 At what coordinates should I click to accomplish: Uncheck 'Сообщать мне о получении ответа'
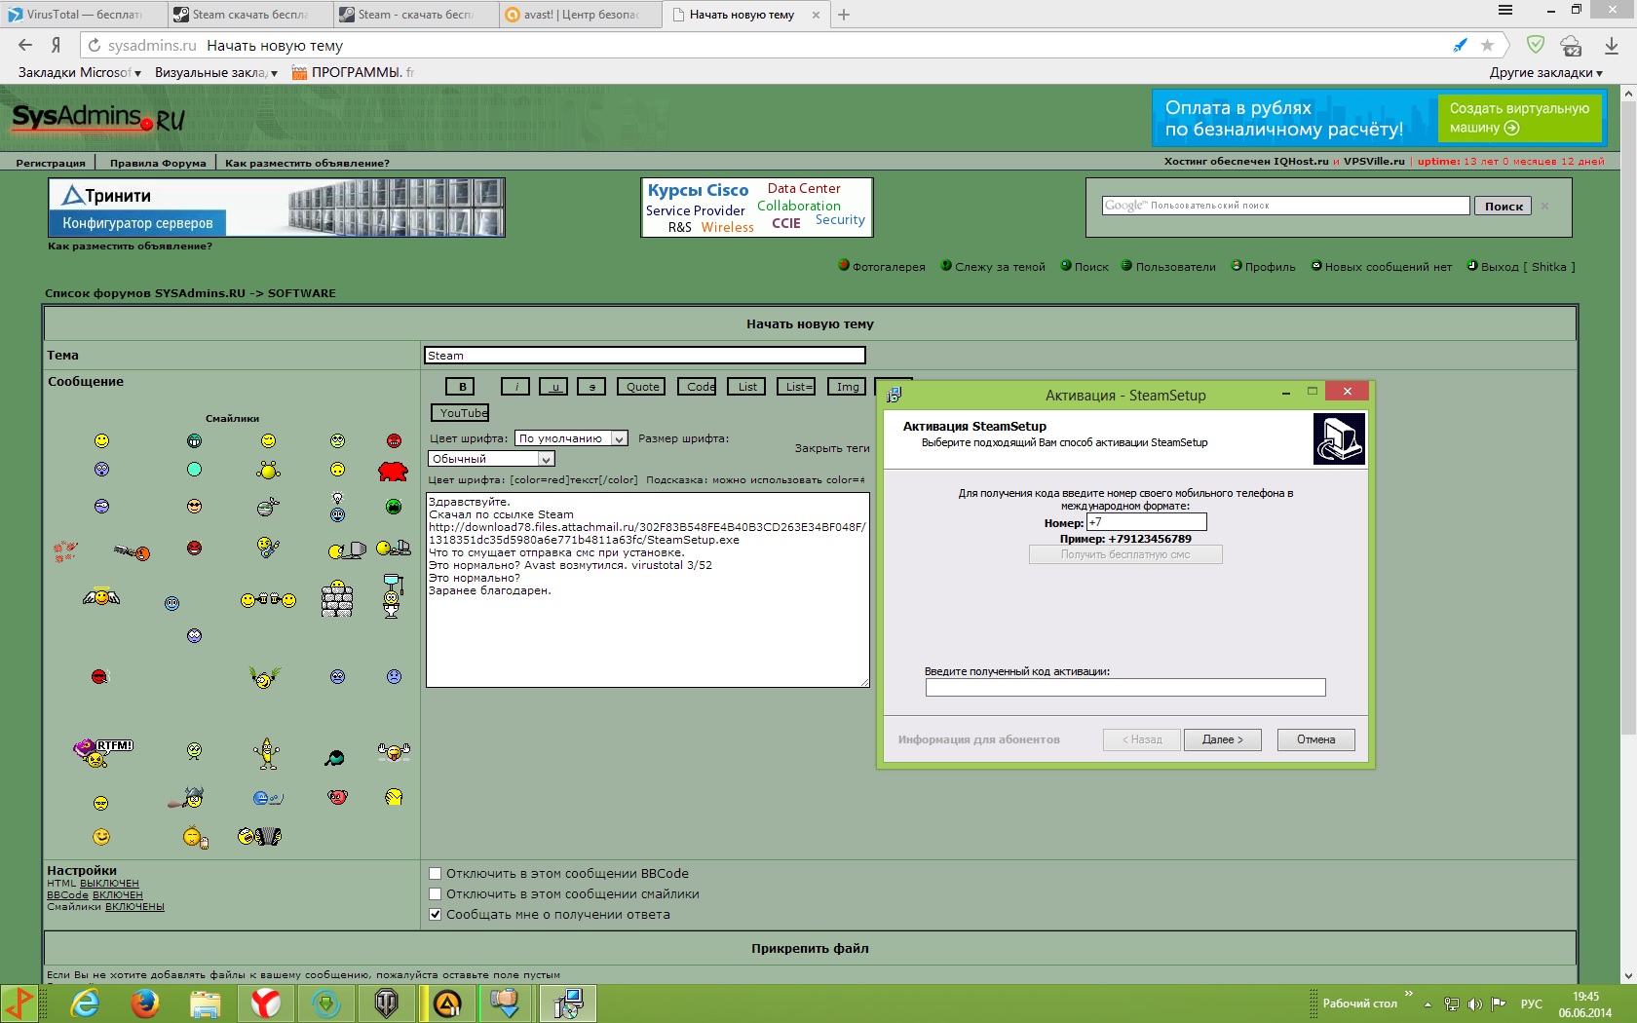click(436, 915)
